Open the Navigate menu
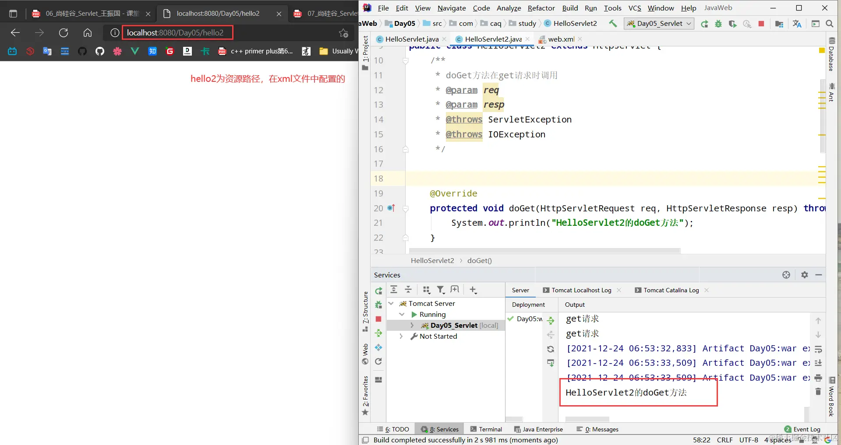This screenshot has height=445, width=841. click(x=452, y=8)
